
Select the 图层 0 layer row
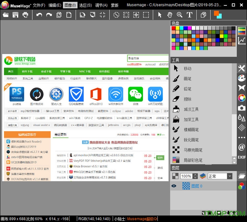(x=204, y=186)
